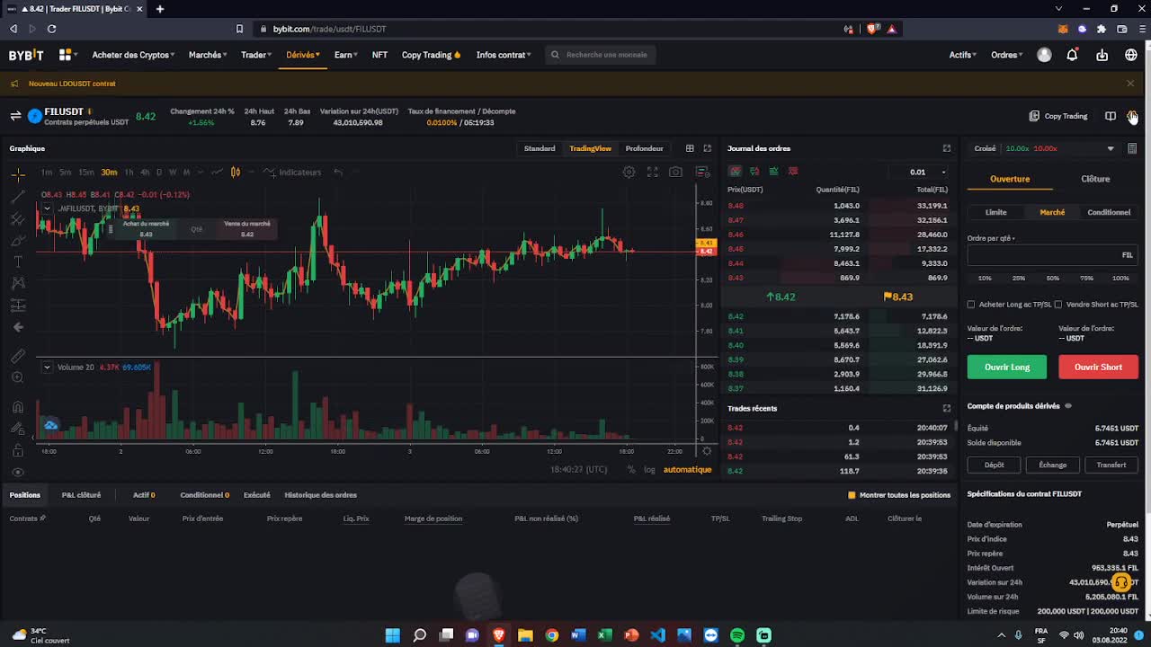Open the guide book icon
This screenshot has height=647, width=1151.
(1111, 116)
